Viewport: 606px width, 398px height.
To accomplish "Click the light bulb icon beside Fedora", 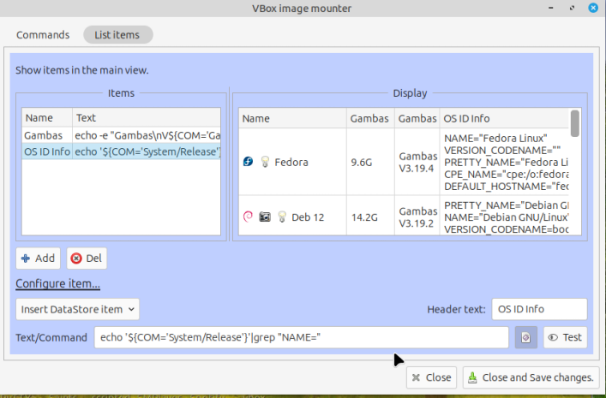I will point(265,162).
